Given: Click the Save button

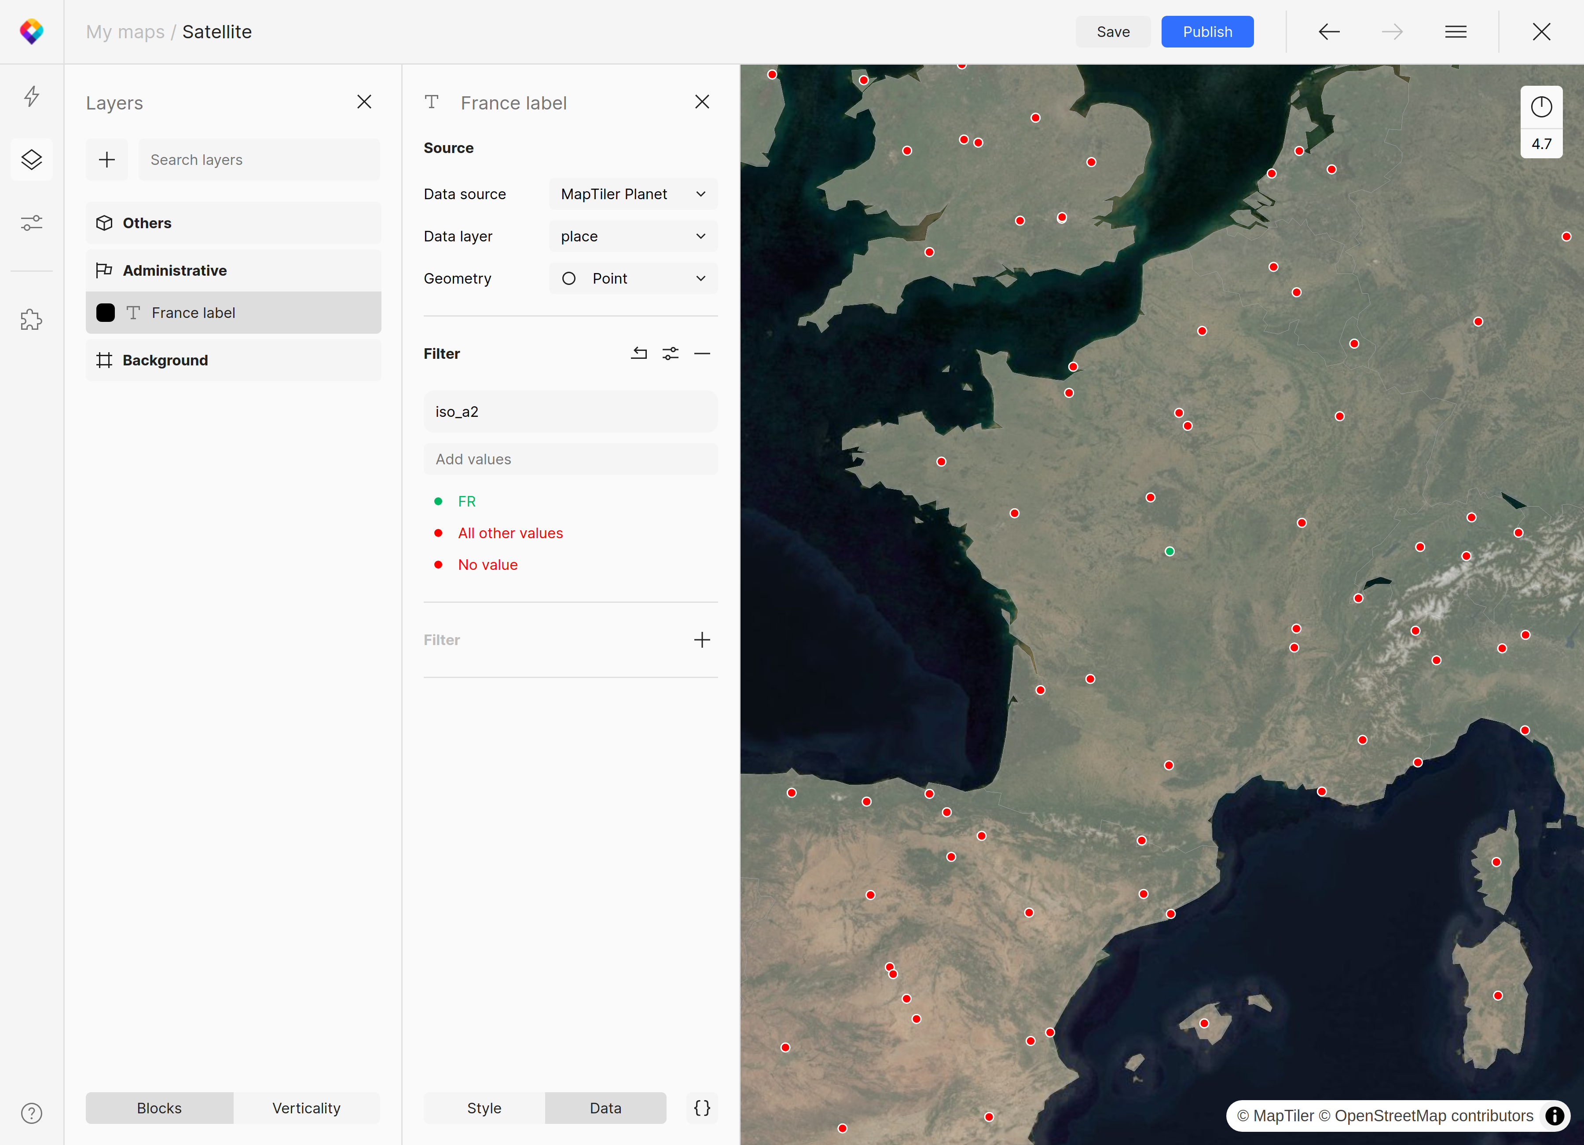Looking at the screenshot, I should [x=1113, y=32].
